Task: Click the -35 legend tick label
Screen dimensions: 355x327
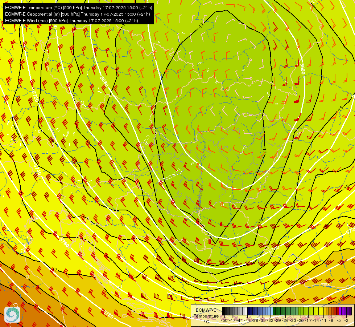Action: tap(263, 320)
